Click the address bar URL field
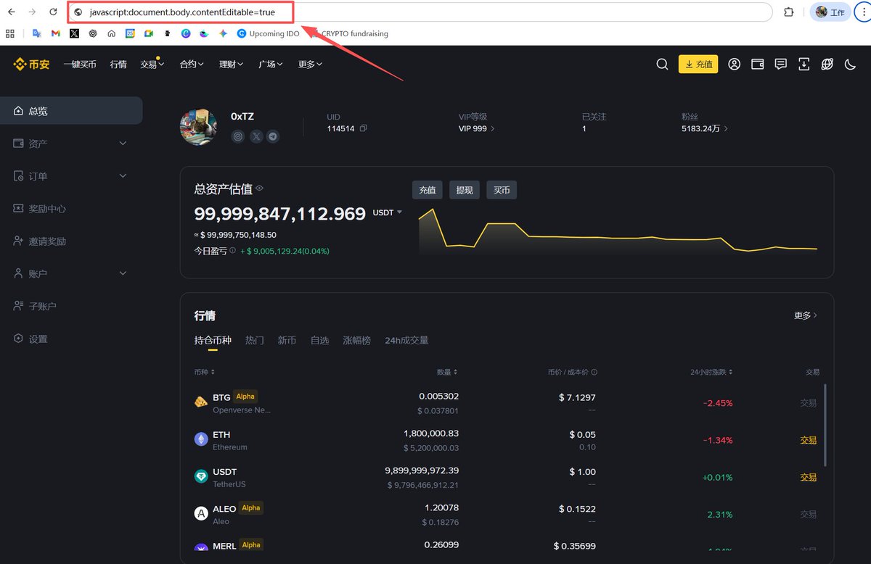 click(x=421, y=12)
